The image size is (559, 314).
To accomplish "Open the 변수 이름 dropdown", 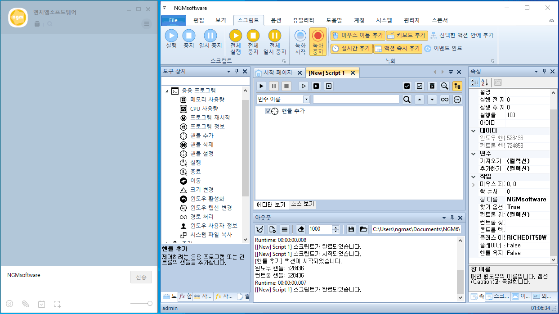I will click(x=307, y=99).
